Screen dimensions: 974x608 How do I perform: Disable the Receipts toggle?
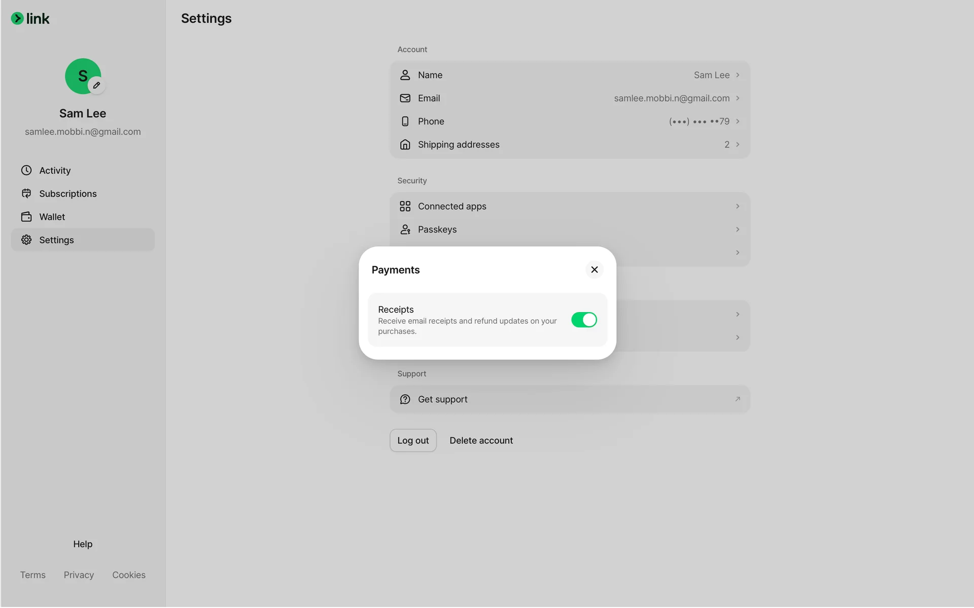583,320
